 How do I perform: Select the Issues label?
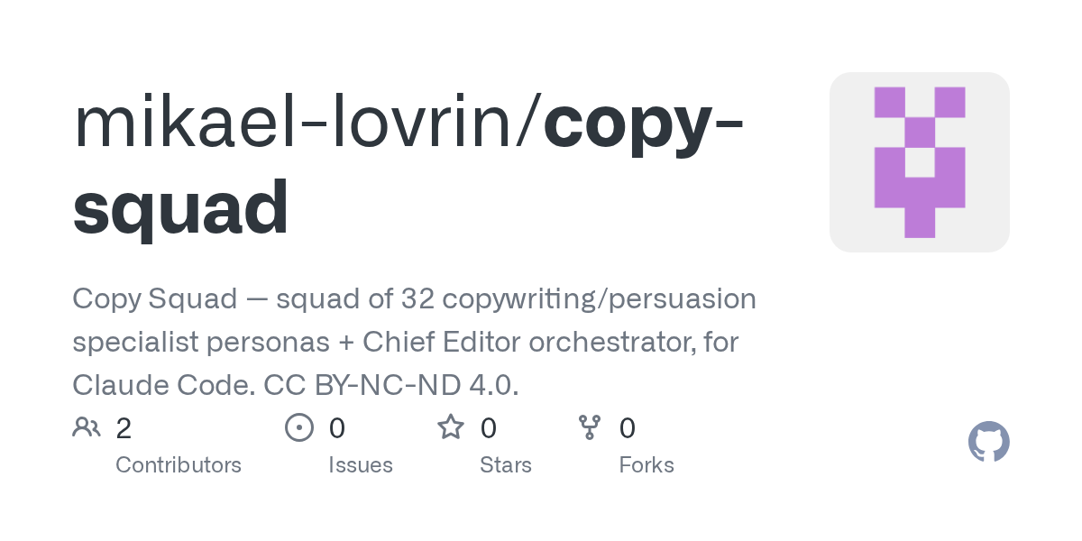361,465
